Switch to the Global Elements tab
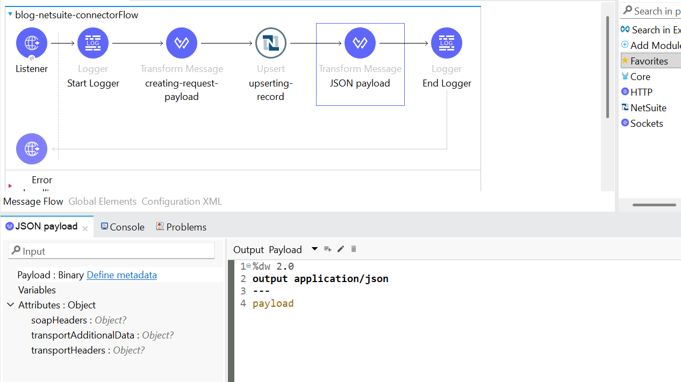Screen dimensions: 681x382 102,201
